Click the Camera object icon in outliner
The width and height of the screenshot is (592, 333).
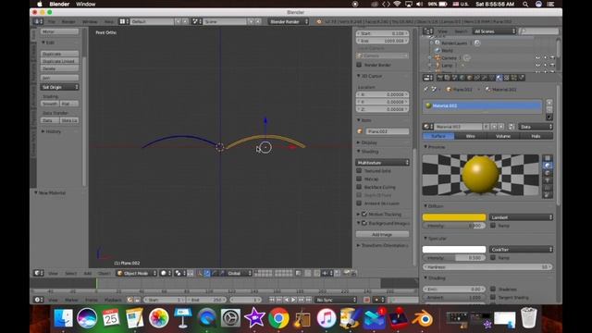(438, 57)
